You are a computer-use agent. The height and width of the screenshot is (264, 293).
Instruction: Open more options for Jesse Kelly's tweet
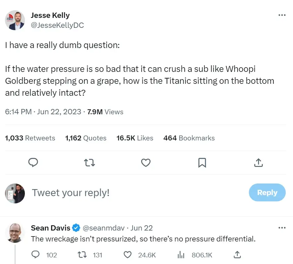282,15
